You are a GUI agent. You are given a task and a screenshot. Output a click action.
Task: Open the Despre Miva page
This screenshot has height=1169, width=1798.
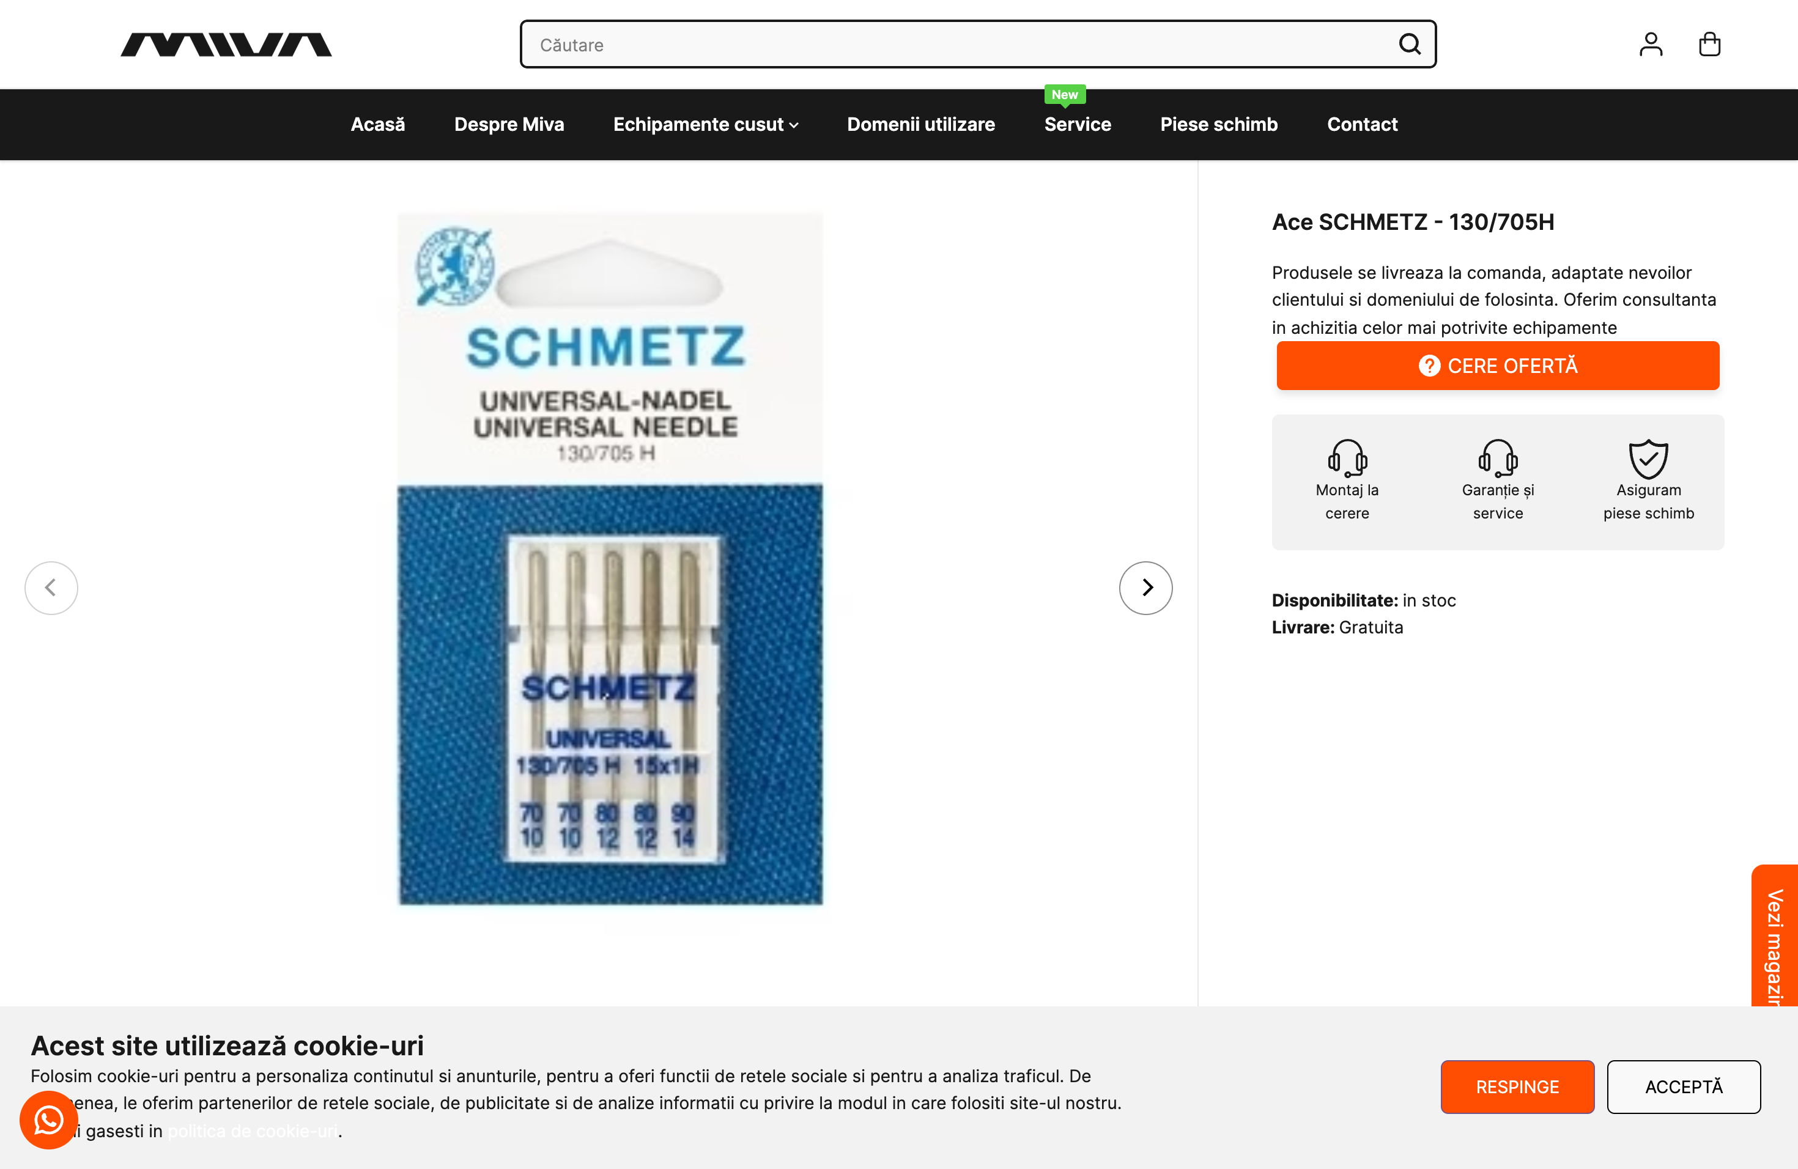[509, 125]
